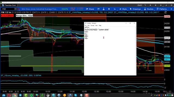Click the flask icon next to Share
The height and width of the screenshot is (97, 174).
pyautogui.click(x=104, y=9)
